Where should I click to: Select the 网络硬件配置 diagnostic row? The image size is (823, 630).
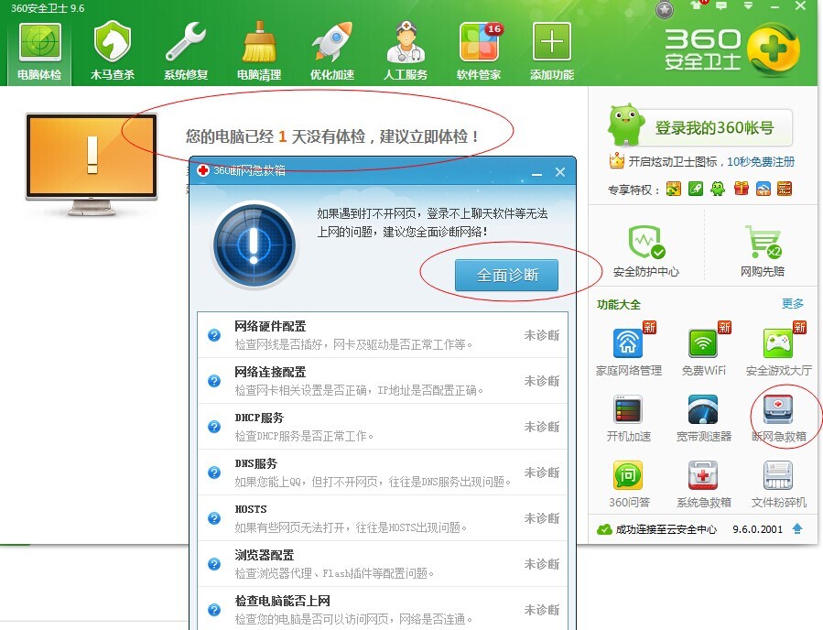383,335
